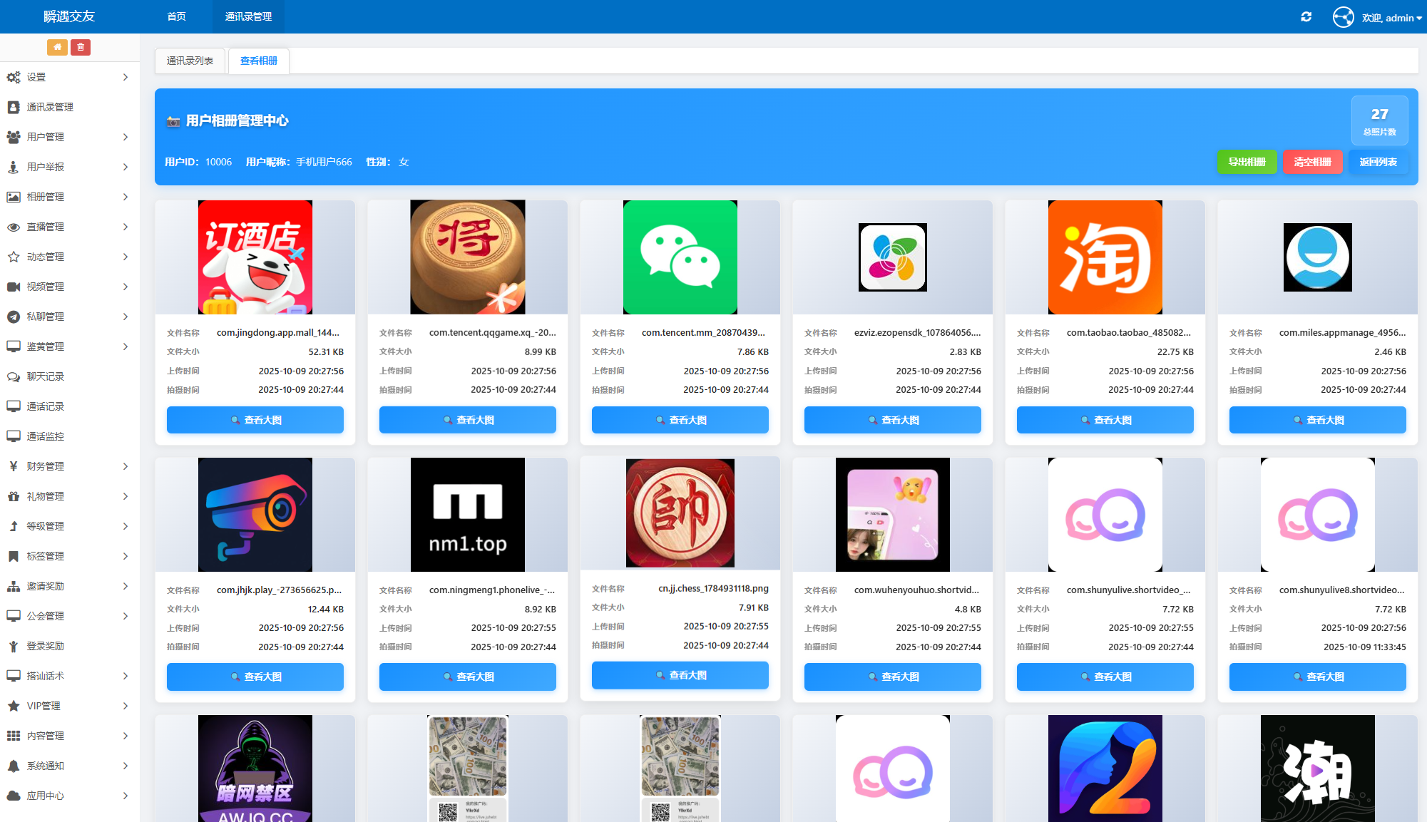Switch to the 通讯录列表 tab
This screenshot has width=1427, height=822.
click(190, 61)
